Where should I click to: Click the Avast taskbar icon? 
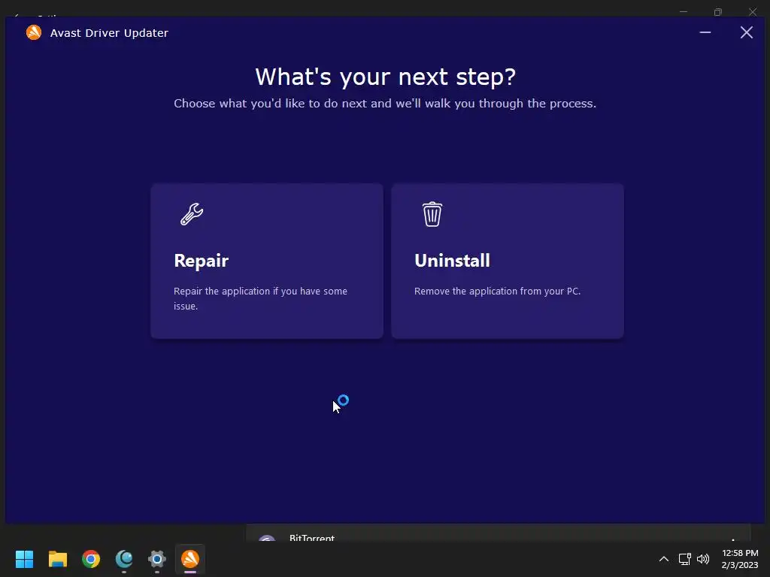pos(190,559)
